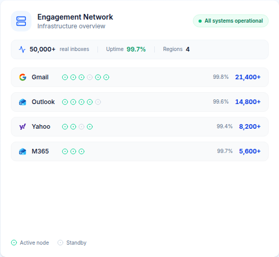Click the 21,400+ Gmail inbox count
Image resolution: width=279 pixels, height=257 pixels.
(248, 77)
